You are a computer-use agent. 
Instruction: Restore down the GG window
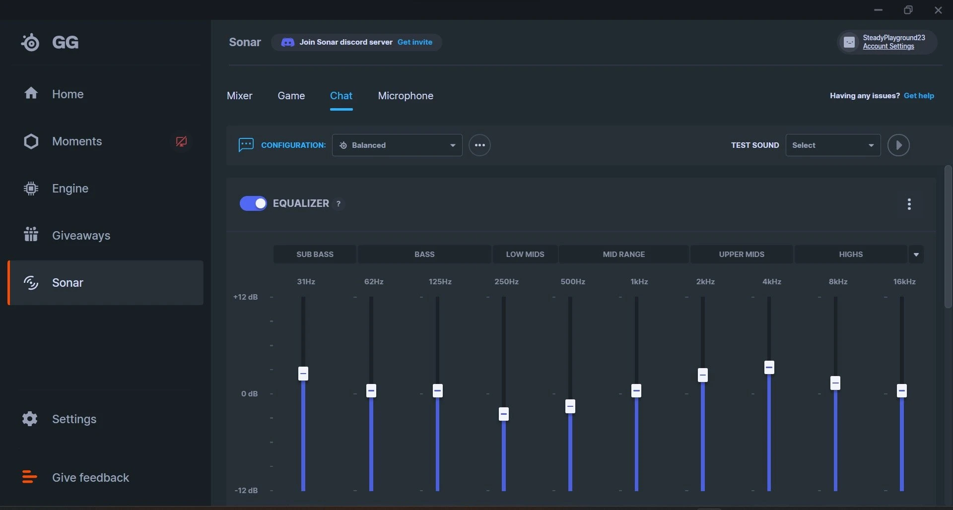[908, 10]
